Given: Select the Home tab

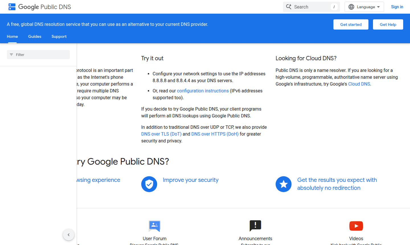Looking at the screenshot, I should (x=12, y=36).
